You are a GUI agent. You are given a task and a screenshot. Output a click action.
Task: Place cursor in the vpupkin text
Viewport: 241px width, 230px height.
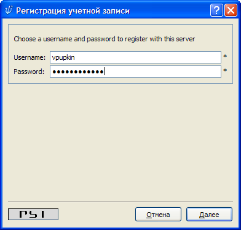63,58
